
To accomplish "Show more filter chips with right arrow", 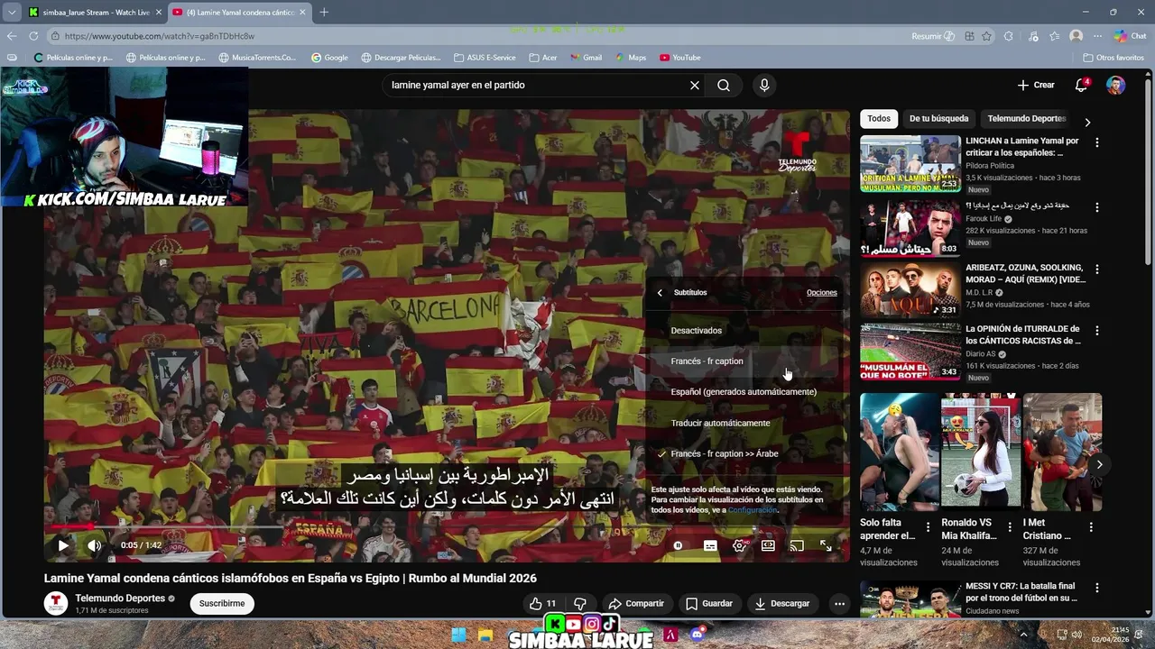I will click(1087, 122).
